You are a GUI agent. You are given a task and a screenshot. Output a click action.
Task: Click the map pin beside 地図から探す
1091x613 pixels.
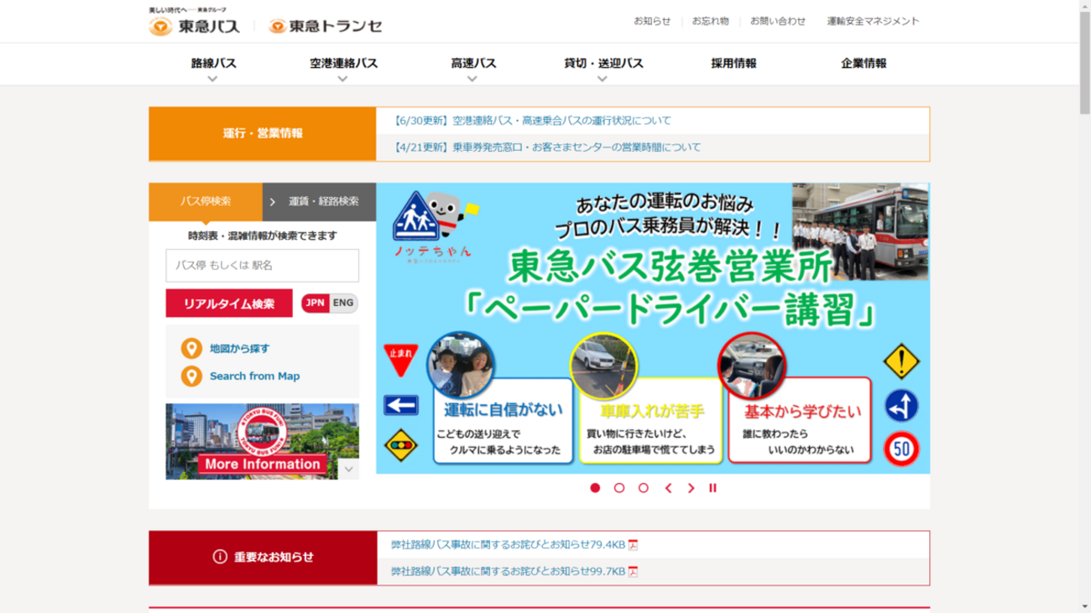pos(191,349)
